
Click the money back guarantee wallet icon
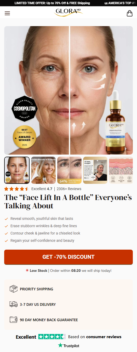[14, 320]
